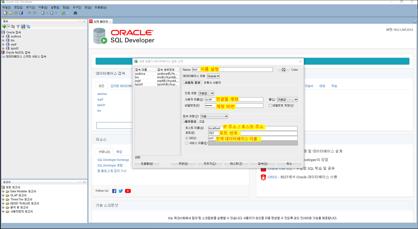Open the 파일 menu
This screenshot has height=229, width=418.
[6, 7]
